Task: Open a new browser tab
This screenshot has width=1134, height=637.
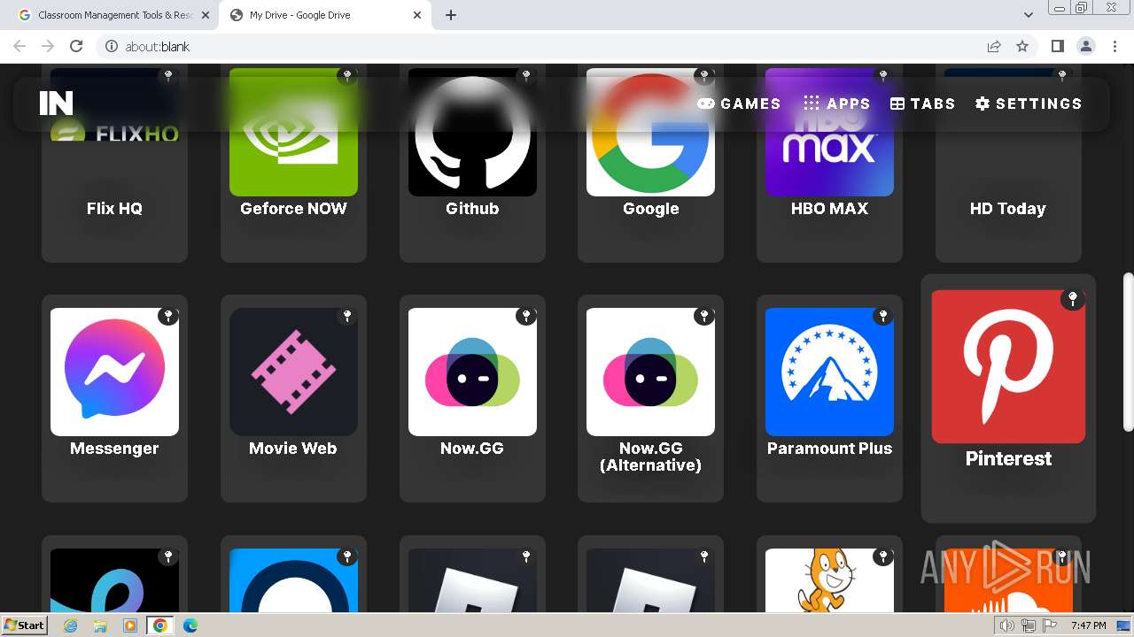Action: coord(451,15)
